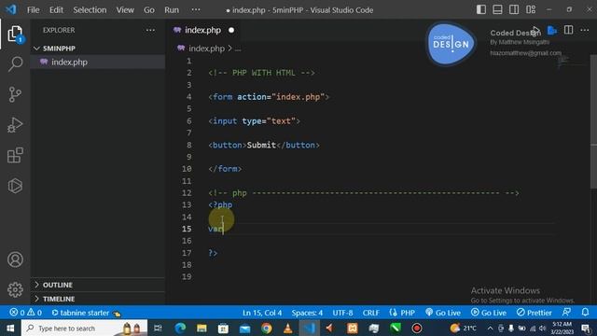Show more menus via title bar ellipsis

point(196,10)
